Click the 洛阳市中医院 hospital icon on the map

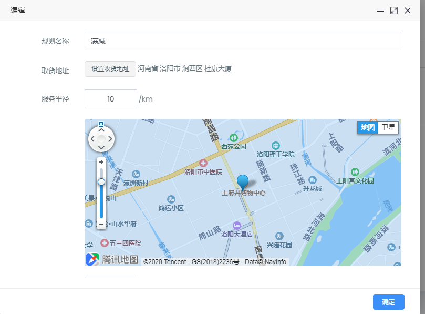coord(203,164)
